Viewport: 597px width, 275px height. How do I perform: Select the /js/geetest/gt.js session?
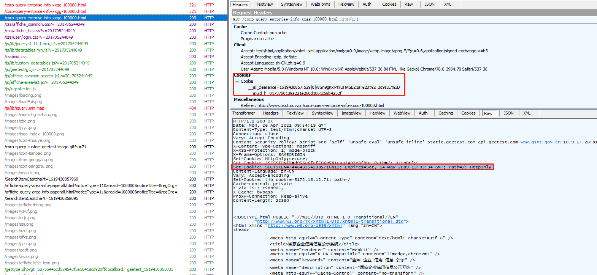click(114, 69)
